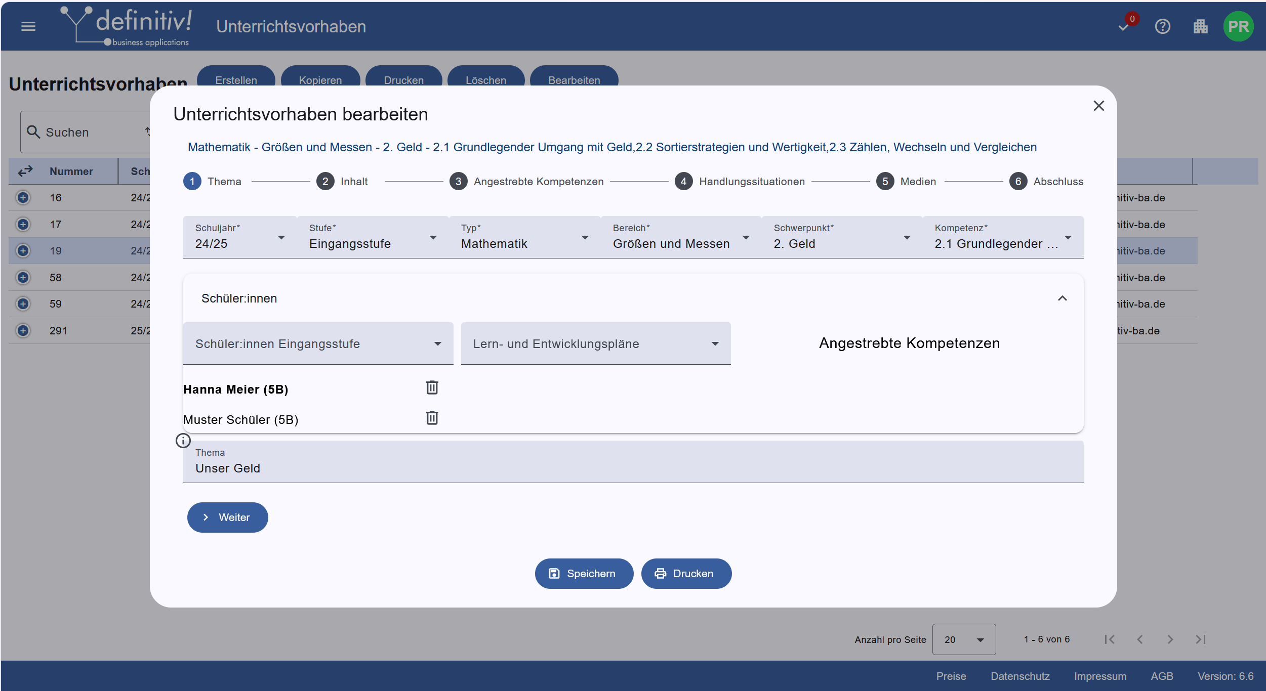Open the tasks checkmark notification icon
The height and width of the screenshot is (691, 1266).
pos(1124,26)
